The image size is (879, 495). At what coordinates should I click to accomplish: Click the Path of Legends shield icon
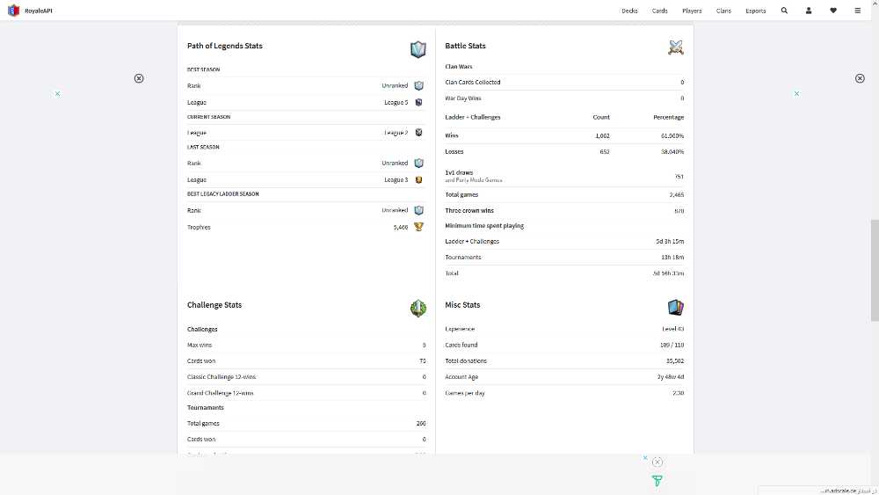pos(418,49)
